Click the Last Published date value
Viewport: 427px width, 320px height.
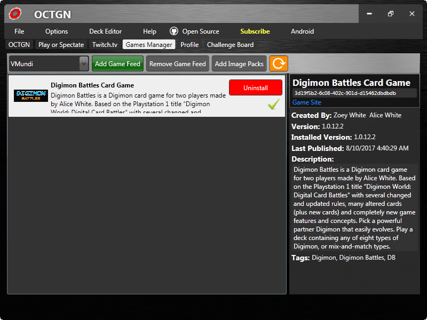coord(377,148)
